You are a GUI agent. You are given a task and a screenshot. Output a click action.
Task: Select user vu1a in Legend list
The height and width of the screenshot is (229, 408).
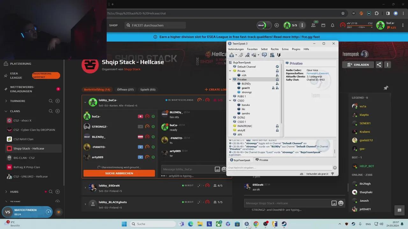click(363, 106)
